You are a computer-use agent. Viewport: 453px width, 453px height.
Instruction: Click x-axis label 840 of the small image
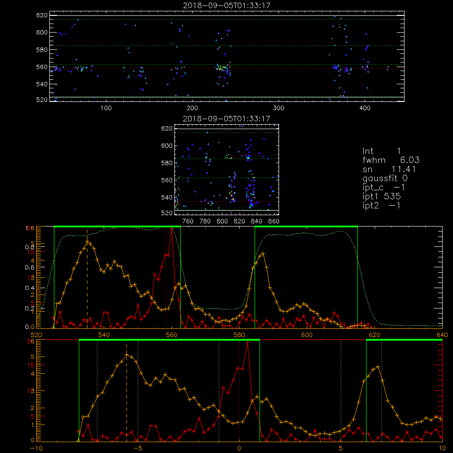pos(256,222)
